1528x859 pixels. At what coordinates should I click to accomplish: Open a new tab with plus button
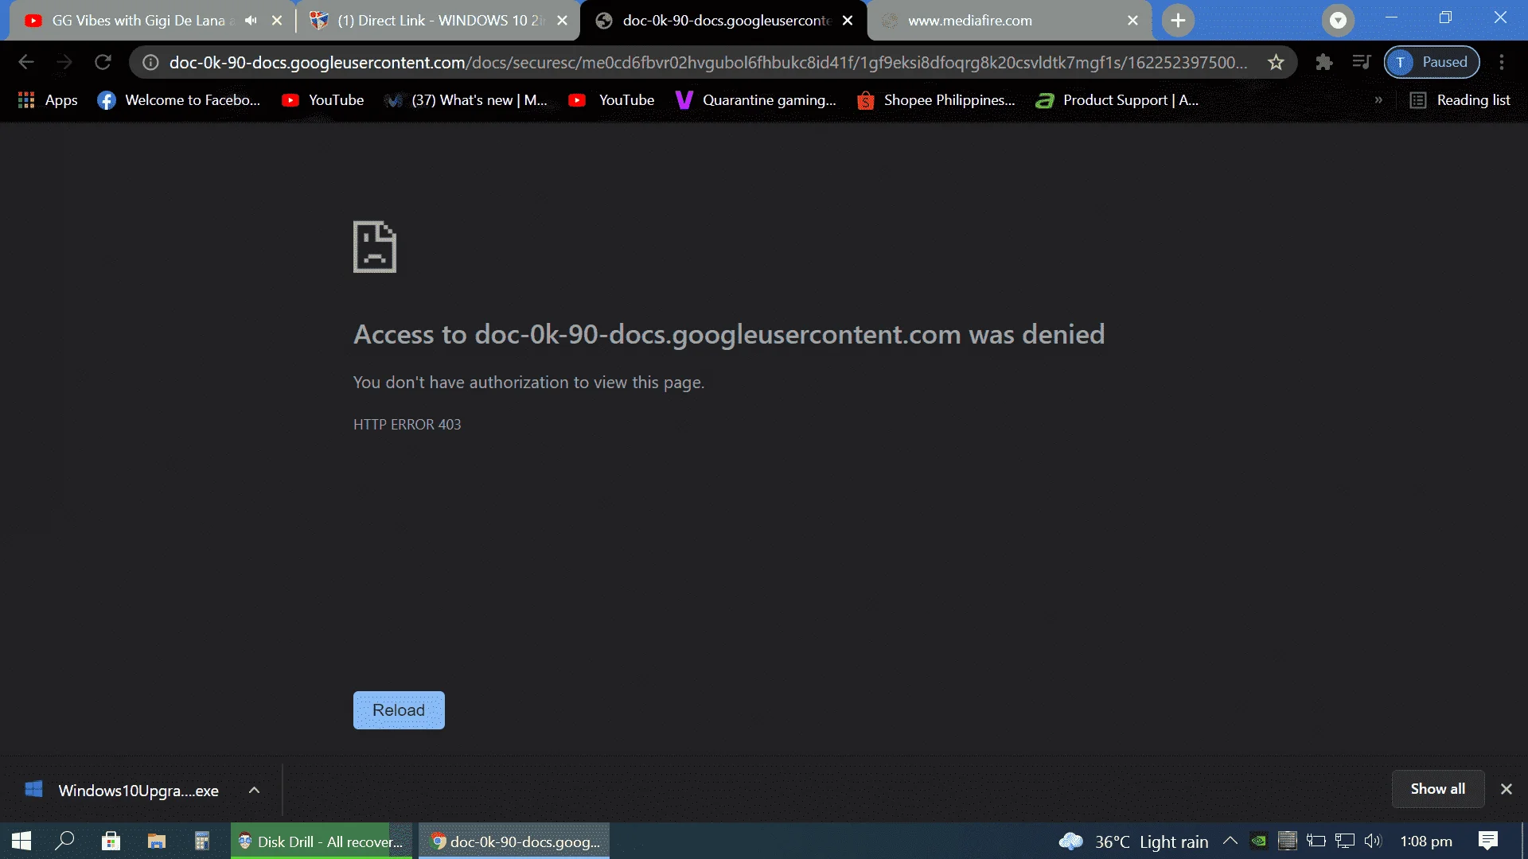tap(1178, 21)
